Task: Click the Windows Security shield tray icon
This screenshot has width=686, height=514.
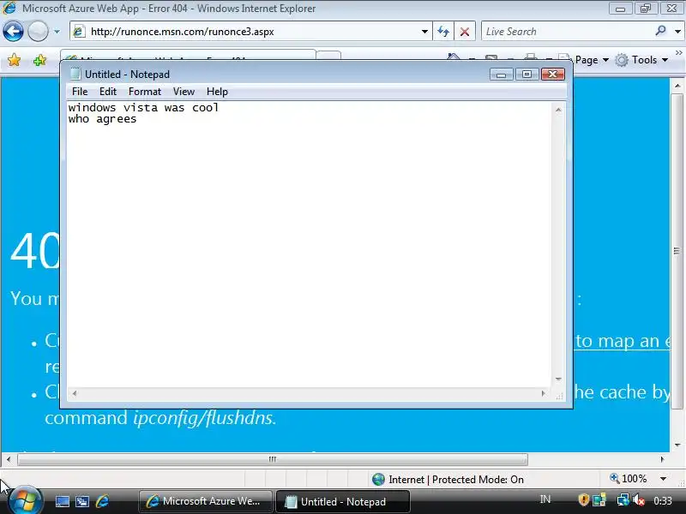Action: [583, 499]
